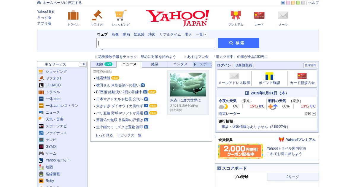
Task: Open 雨雲レーダー link
Action: click(x=229, y=114)
